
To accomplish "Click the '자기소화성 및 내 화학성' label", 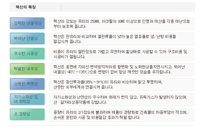I will tap(27, 99).
